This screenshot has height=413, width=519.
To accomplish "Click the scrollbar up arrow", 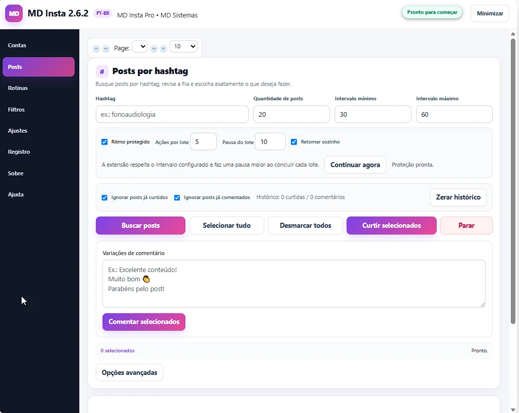I will pyautogui.click(x=513, y=34).
